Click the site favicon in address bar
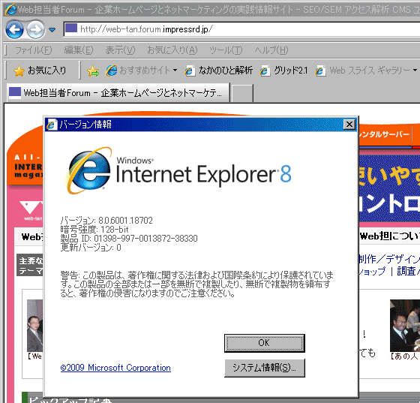Viewport: 420px width, 403px height. click(x=71, y=28)
